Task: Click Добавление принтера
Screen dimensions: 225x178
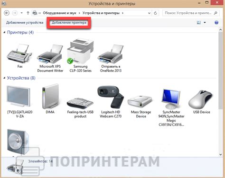Action: pos(69,23)
